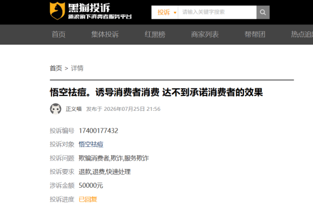
Task: Click the 投诉问题 label
Action: tap(62, 158)
